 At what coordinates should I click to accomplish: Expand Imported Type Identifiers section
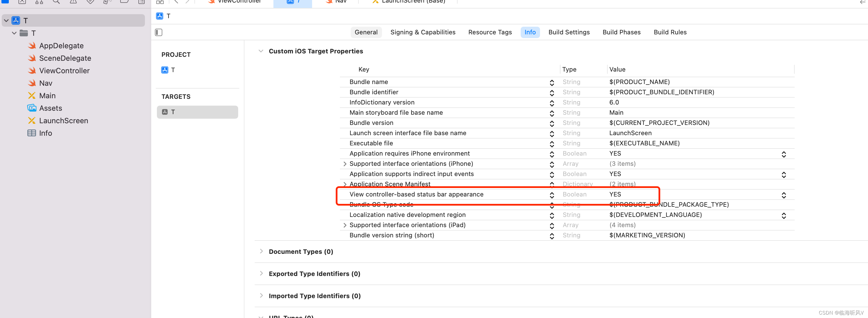(261, 296)
